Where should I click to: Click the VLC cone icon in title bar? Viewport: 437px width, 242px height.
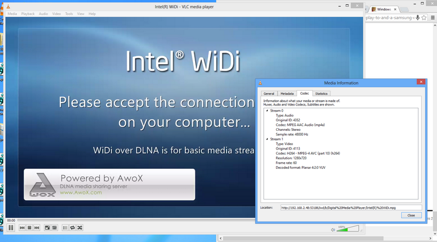9,6
